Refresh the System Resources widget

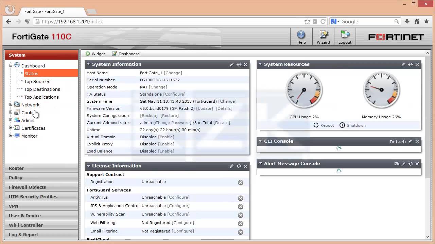[x=411, y=64]
